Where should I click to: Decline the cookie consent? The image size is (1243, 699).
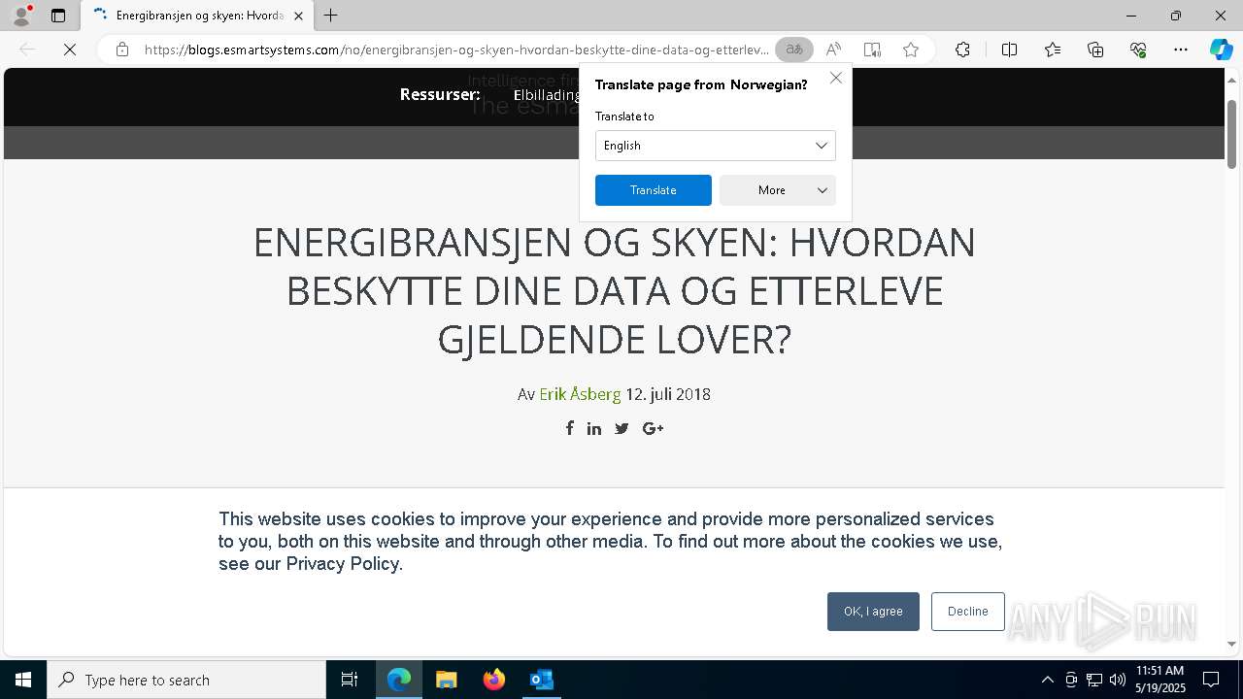[x=968, y=612]
